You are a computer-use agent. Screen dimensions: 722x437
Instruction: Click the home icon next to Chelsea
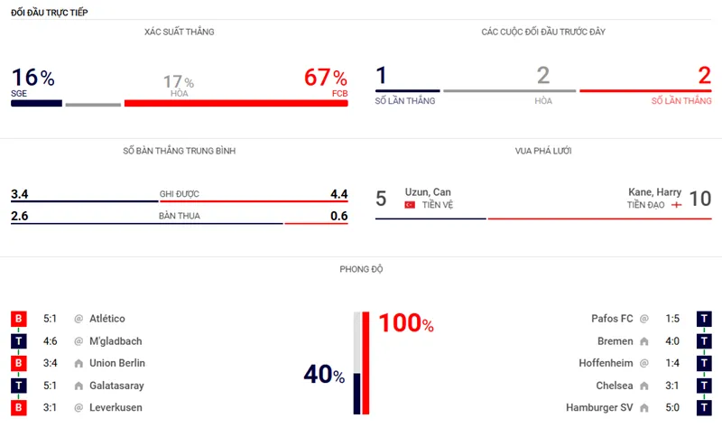click(x=644, y=386)
